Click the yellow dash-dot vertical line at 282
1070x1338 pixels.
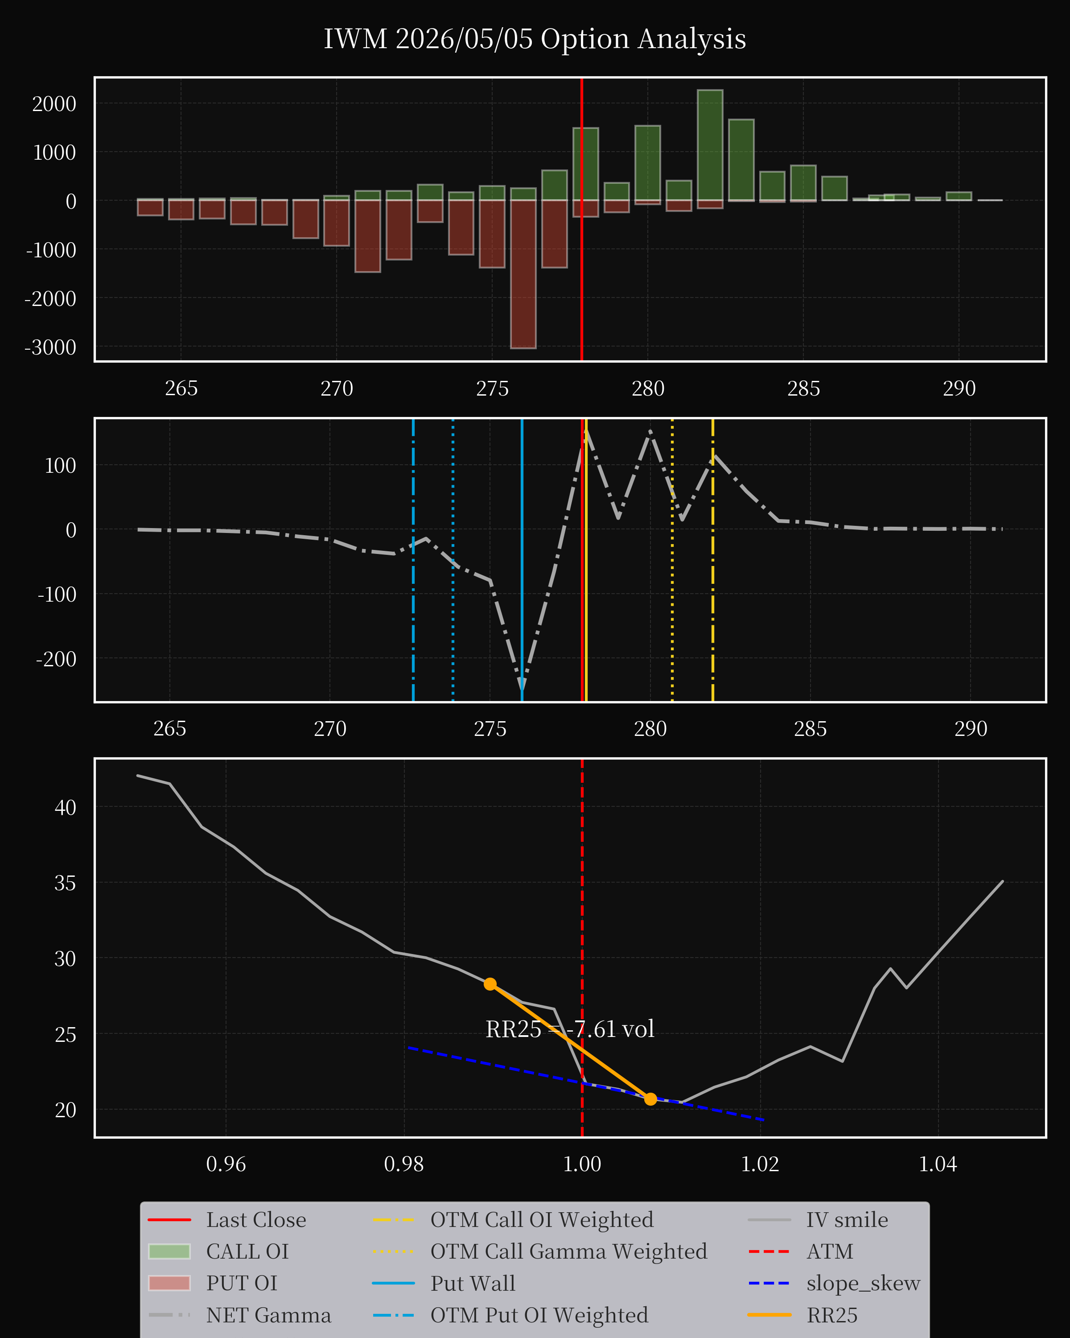pyautogui.click(x=713, y=560)
